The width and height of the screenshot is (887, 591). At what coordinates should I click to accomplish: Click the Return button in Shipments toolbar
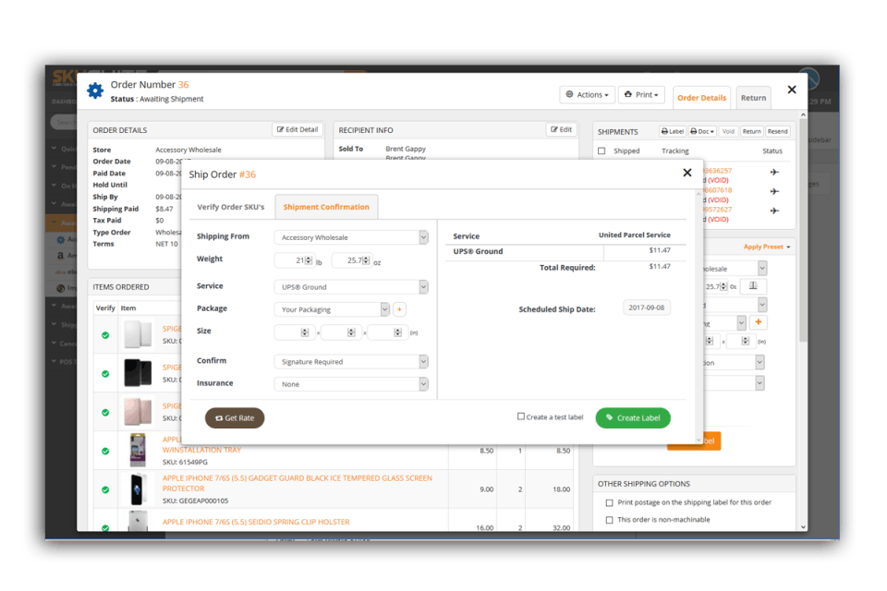click(751, 131)
